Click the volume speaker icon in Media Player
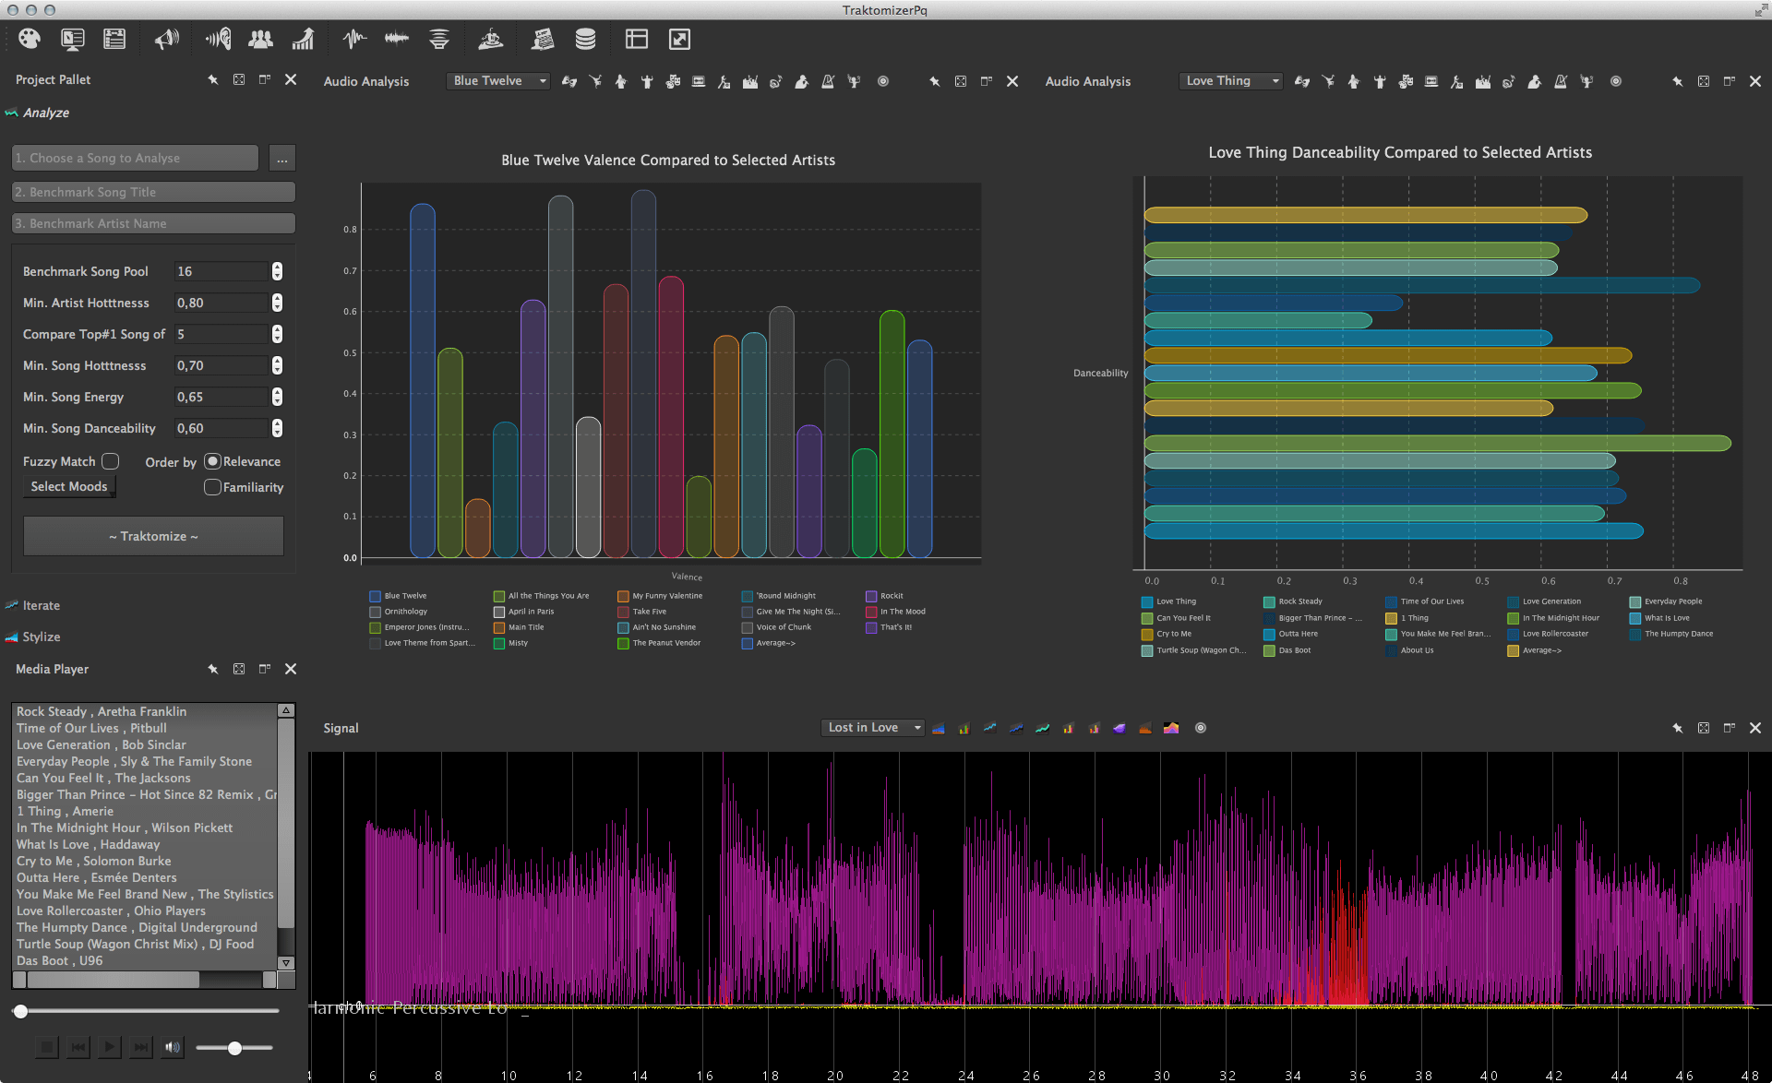 pos(172,1047)
